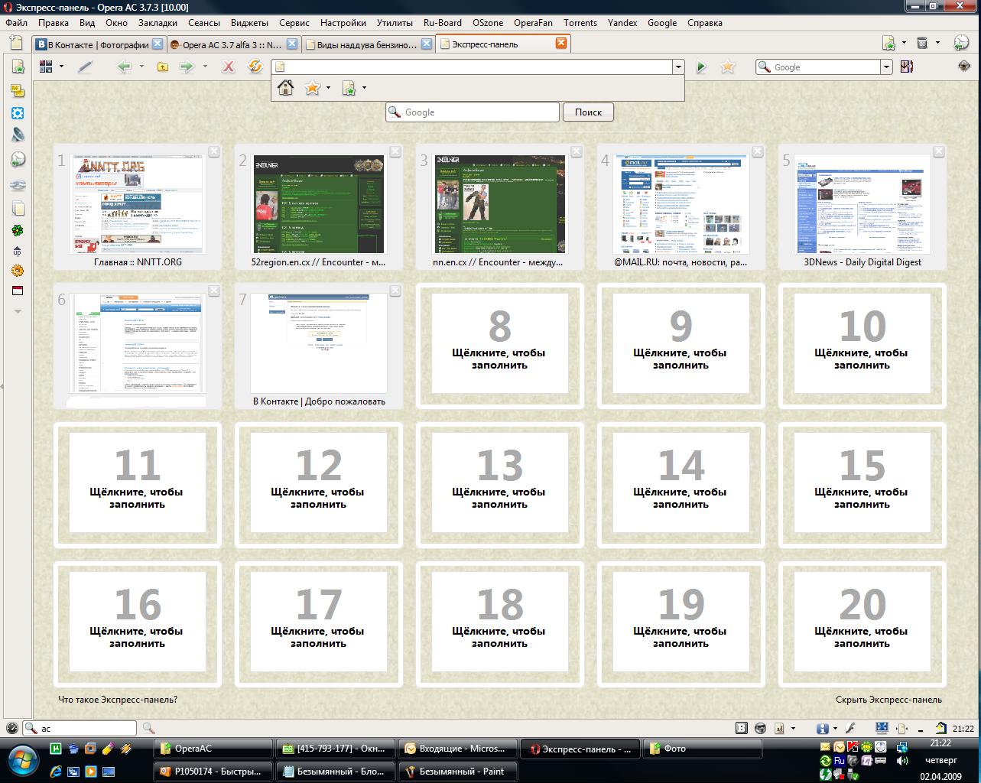
Task: Close the Экспресс-панель tab
Action: (x=560, y=44)
